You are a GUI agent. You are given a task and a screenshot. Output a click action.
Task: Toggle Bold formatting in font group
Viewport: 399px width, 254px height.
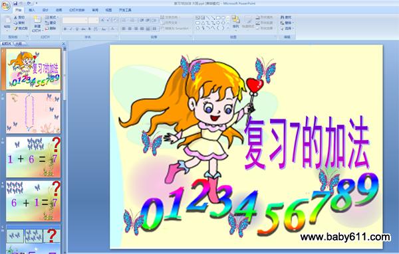point(65,29)
